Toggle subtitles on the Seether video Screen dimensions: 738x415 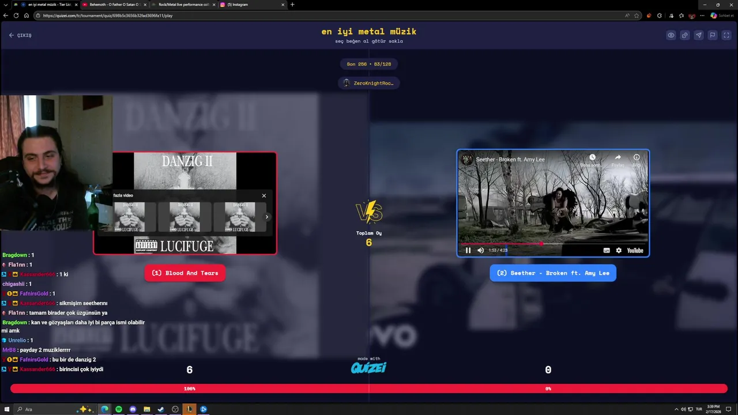click(x=607, y=250)
